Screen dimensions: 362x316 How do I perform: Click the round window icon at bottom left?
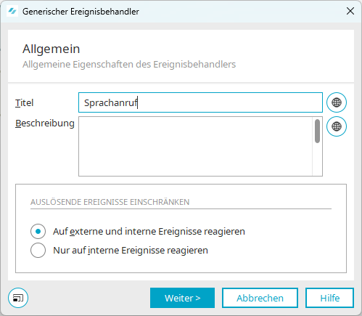click(x=18, y=298)
